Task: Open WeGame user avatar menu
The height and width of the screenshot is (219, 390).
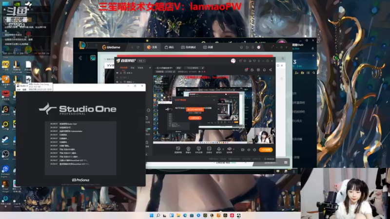Action: point(259,47)
